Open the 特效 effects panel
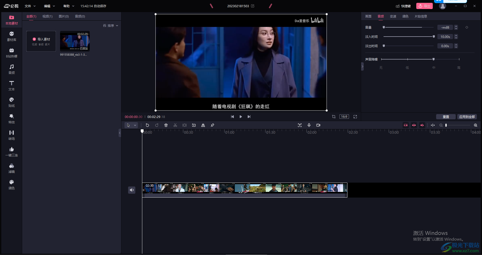Screen dimensions: 482x255 pos(12,119)
